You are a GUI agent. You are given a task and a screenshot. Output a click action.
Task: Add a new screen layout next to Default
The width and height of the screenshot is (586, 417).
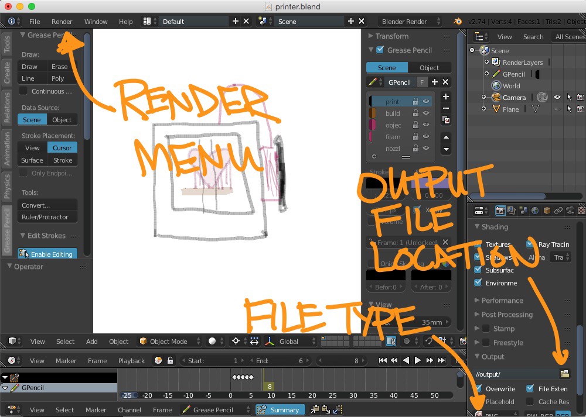(236, 21)
